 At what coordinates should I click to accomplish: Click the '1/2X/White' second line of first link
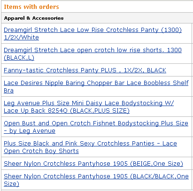(x=21, y=38)
